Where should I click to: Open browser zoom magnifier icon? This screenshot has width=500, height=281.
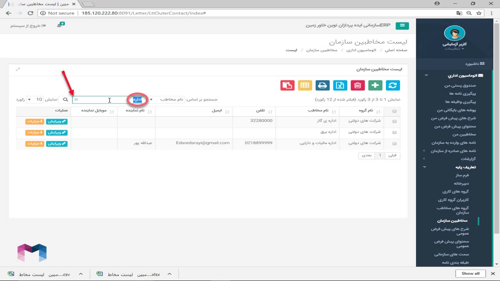click(x=469, y=13)
